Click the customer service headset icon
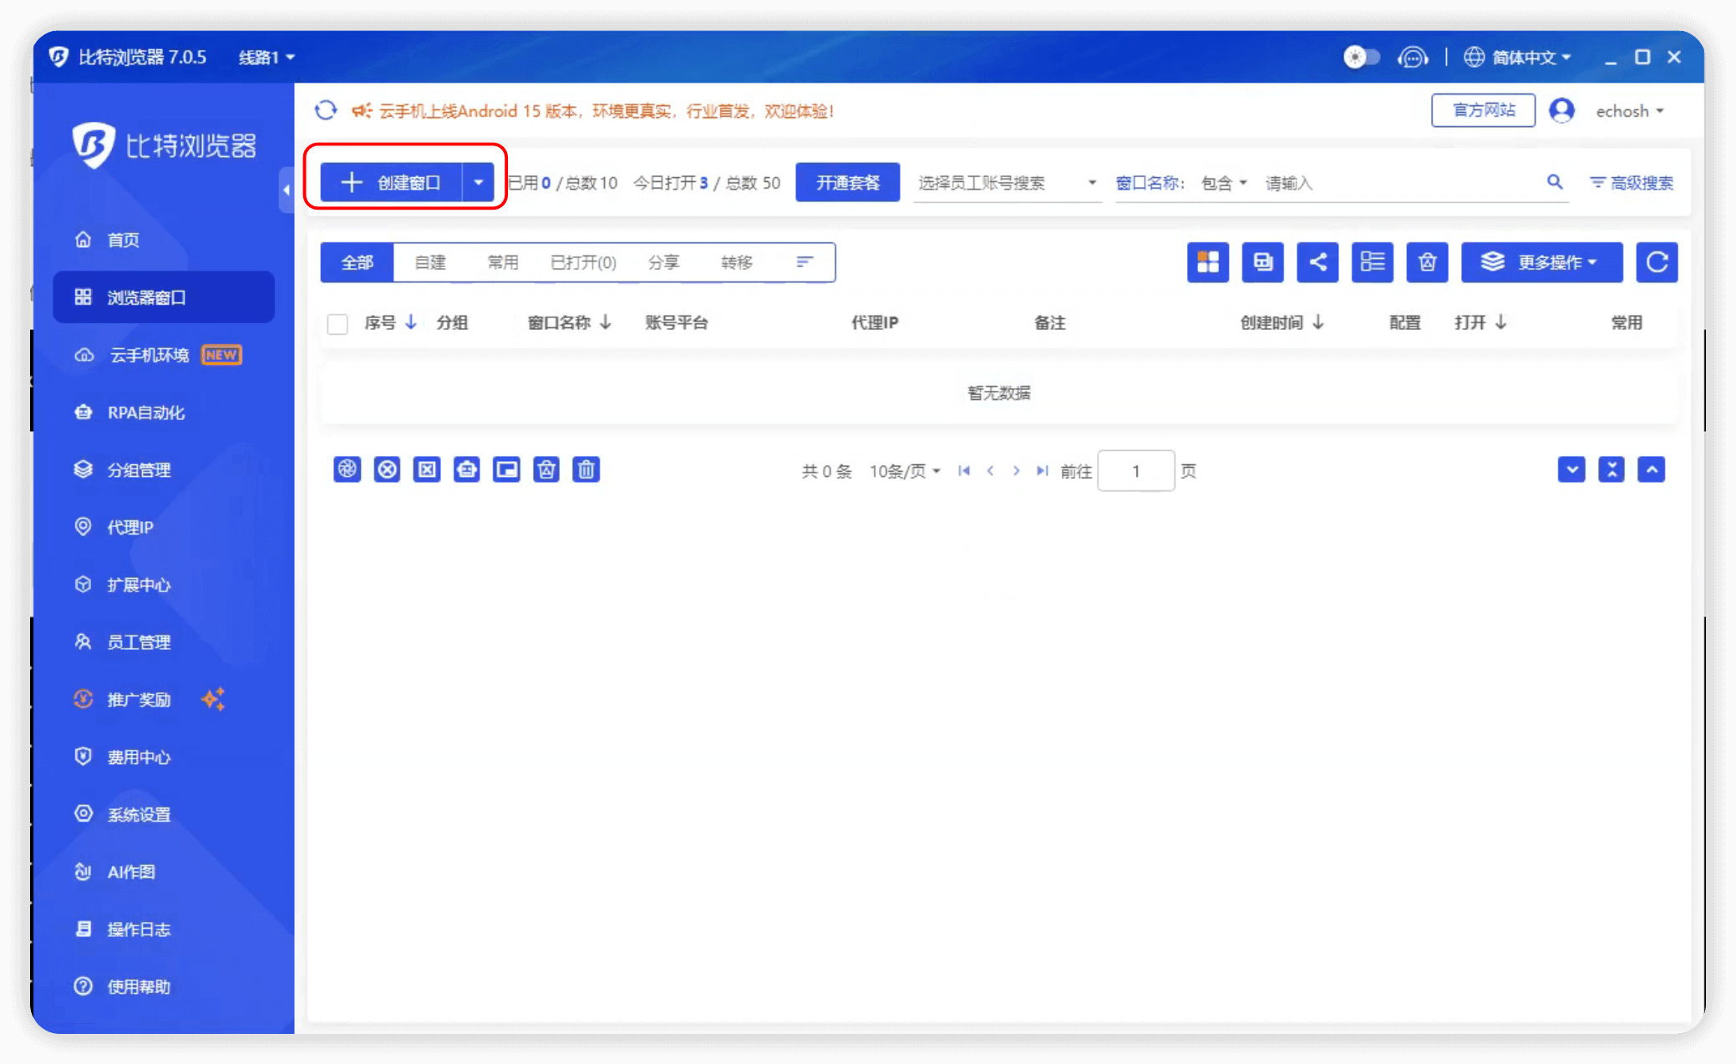The height and width of the screenshot is (1064, 1736). click(x=1412, y=57)
